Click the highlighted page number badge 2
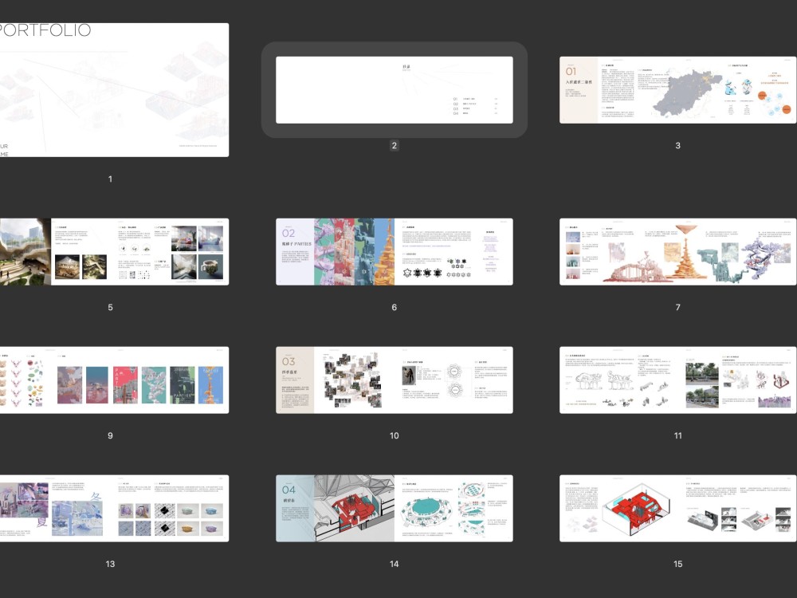 point(394,145)
